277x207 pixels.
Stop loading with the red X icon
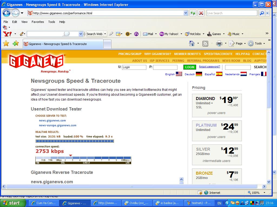click(201, 13)
